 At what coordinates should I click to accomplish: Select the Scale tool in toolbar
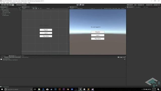(10, 5)
